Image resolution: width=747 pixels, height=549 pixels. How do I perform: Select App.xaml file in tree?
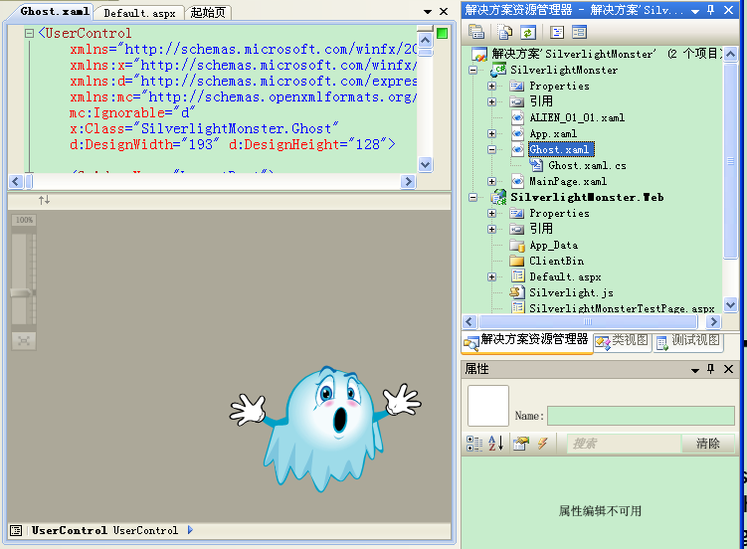(553, 134)
